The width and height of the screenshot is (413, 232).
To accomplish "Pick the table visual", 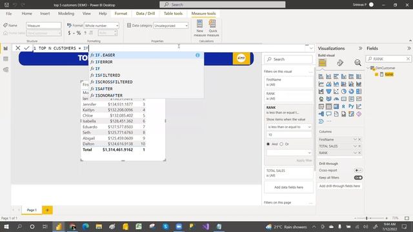I will pos(328,106).
